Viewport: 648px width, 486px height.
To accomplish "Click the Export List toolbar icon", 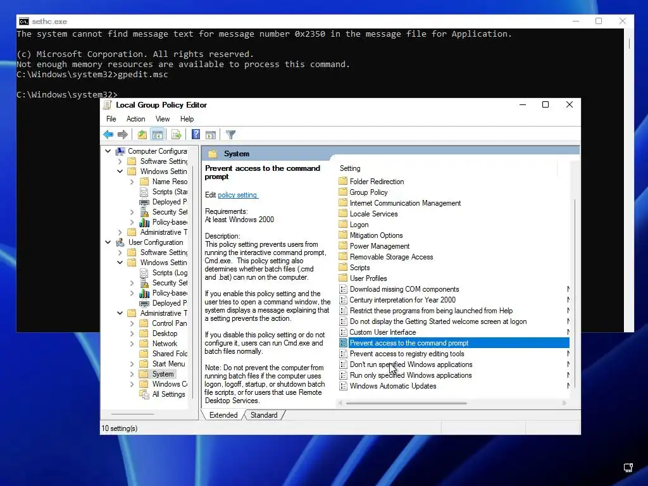I will point(177,134).
